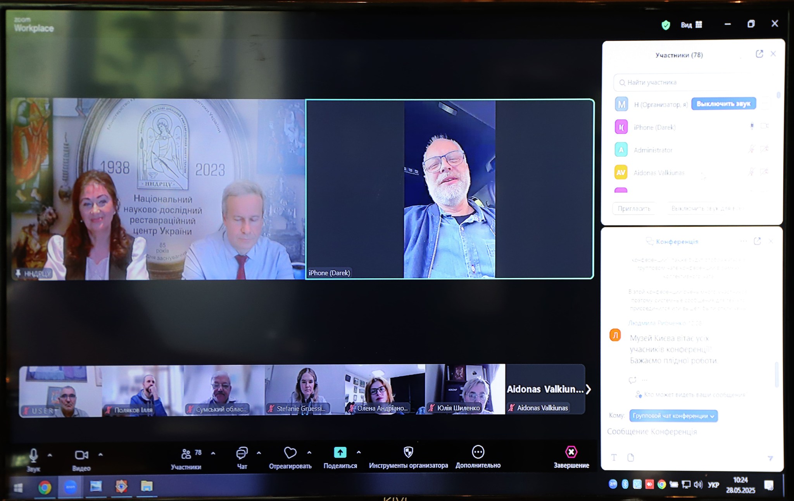Select the Юлія Шиленко video thumbnail
794x501 pixels.
tap(465, 389)
